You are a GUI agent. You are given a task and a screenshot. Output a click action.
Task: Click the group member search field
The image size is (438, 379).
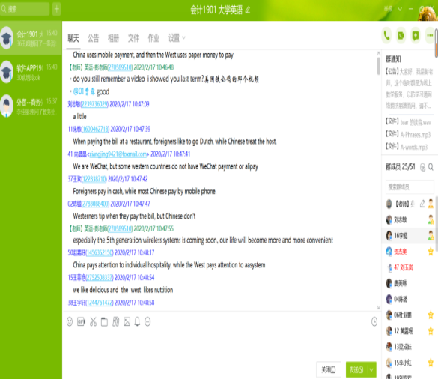pos(410,187)
